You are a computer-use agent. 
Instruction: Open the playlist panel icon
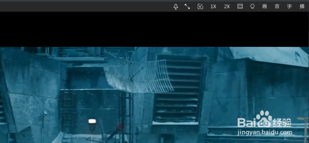pos(240,7)
